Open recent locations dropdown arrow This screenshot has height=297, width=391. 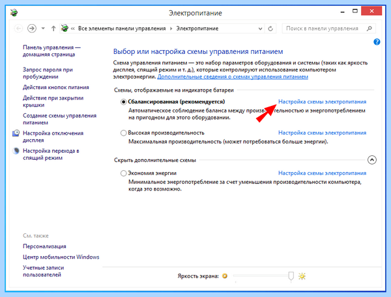43,29
